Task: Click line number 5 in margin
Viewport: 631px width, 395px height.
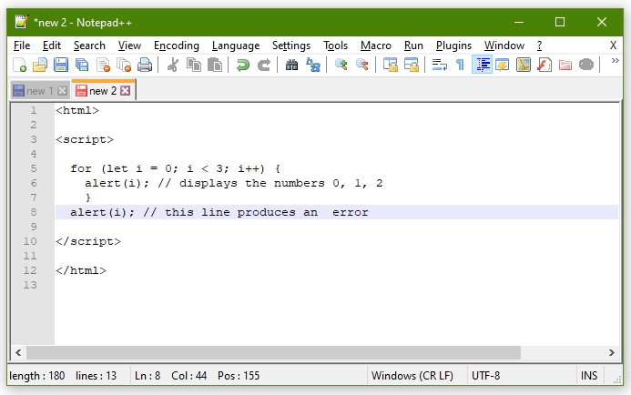Action: click(x=34, y=168)
